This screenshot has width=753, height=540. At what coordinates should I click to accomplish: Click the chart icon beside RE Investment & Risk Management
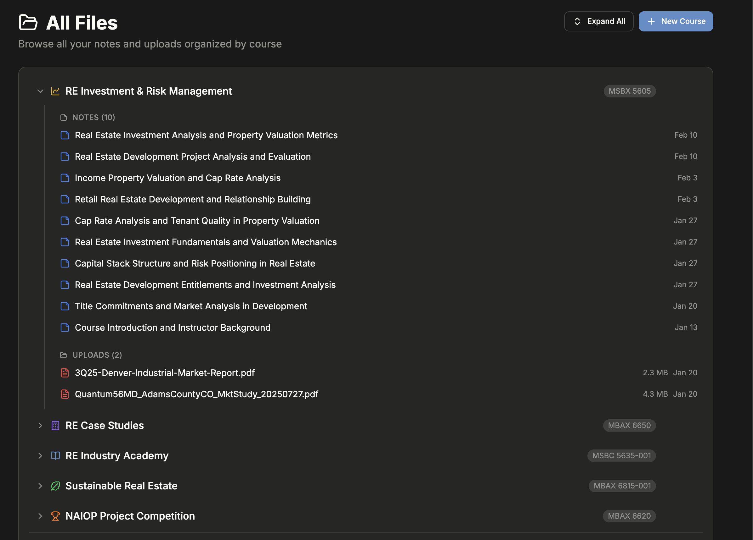click(x=55, y=91)
